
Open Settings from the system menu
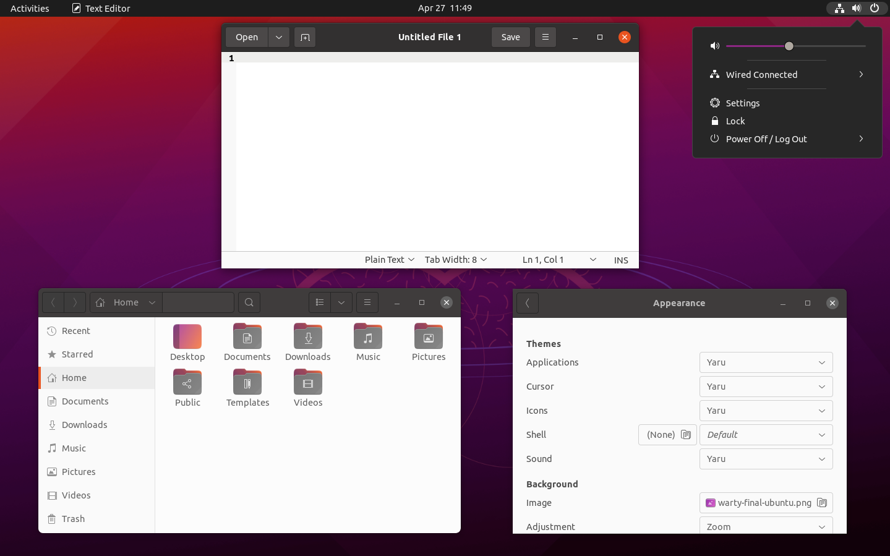[742, 103]
